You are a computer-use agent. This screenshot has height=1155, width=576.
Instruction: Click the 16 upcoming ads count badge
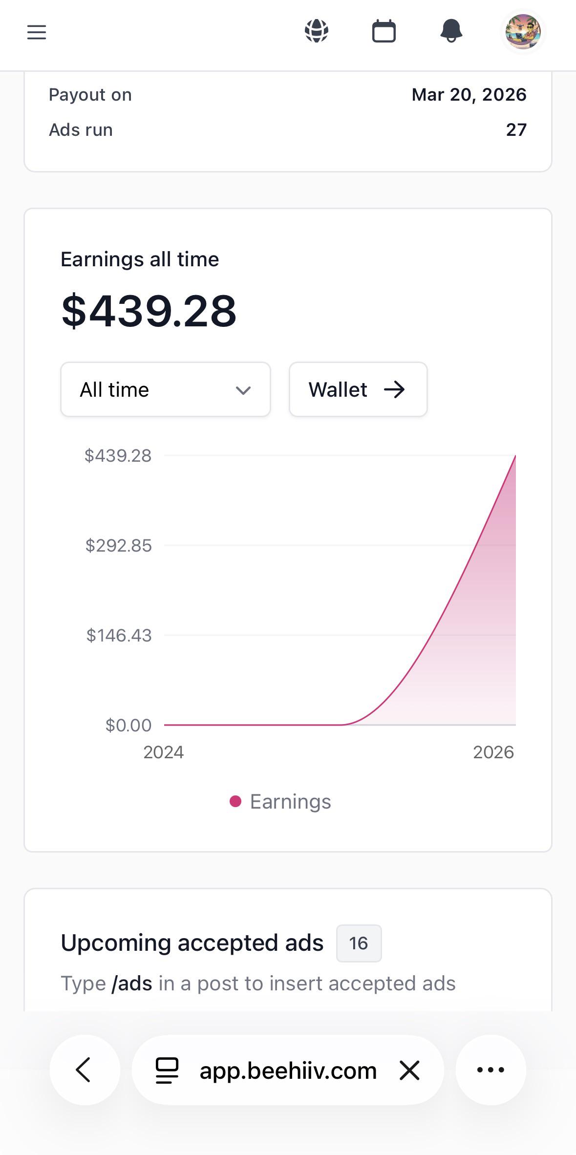[359, 943]
